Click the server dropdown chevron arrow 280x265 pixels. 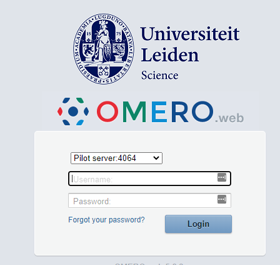[x=156, y=158]
